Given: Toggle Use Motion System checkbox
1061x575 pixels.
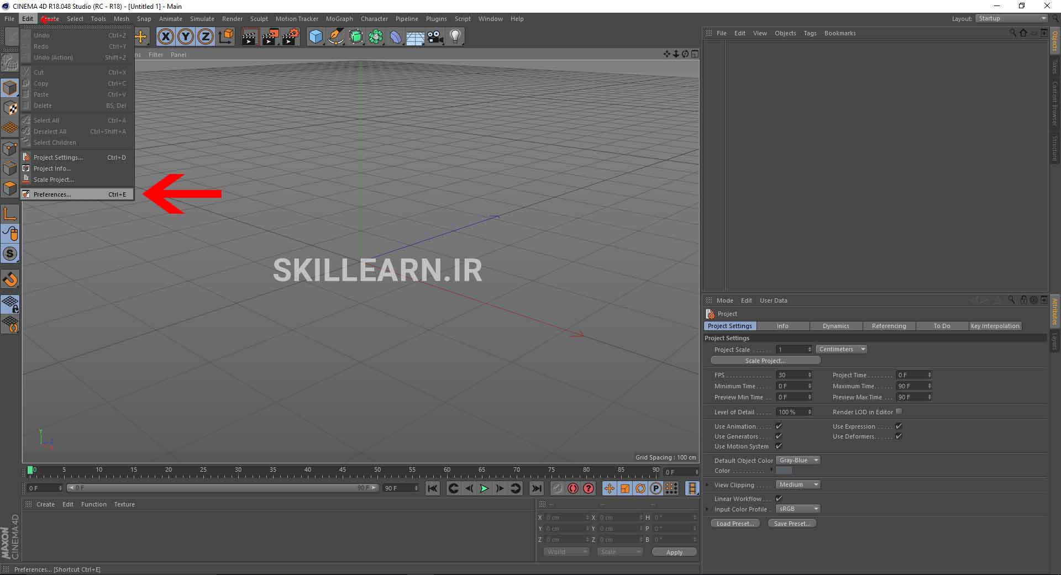Looking at the screenshot, I should 779,446.
